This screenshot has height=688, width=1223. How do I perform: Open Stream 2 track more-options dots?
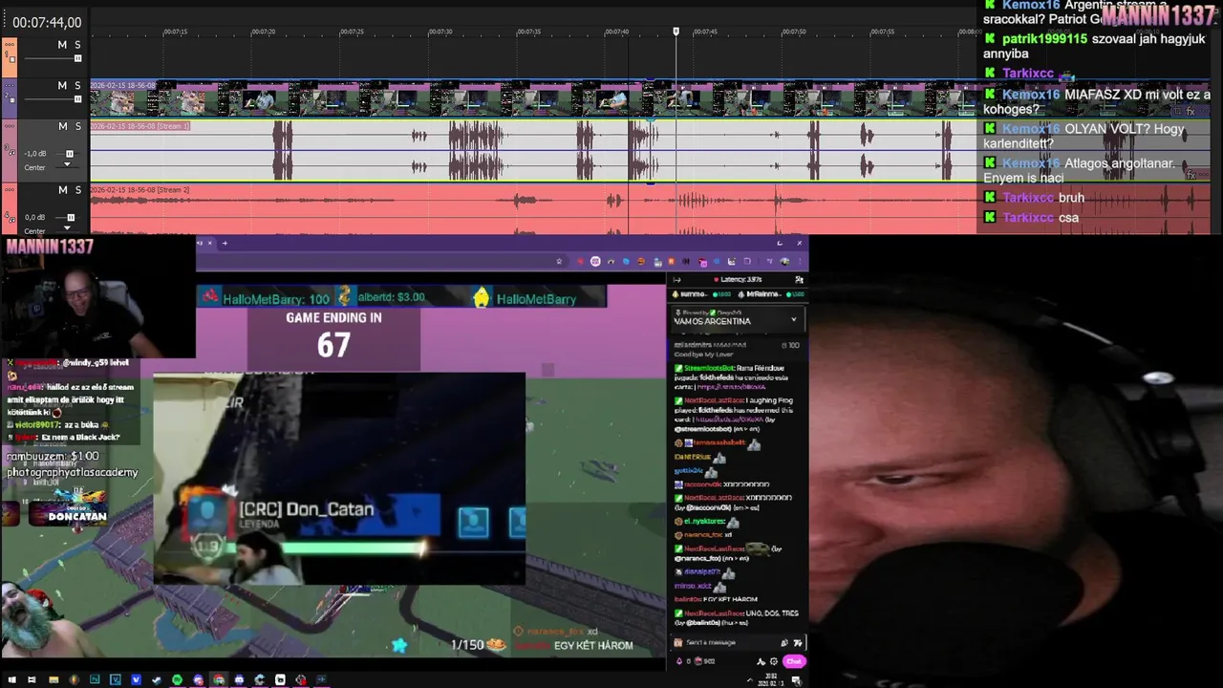point(10,189)
